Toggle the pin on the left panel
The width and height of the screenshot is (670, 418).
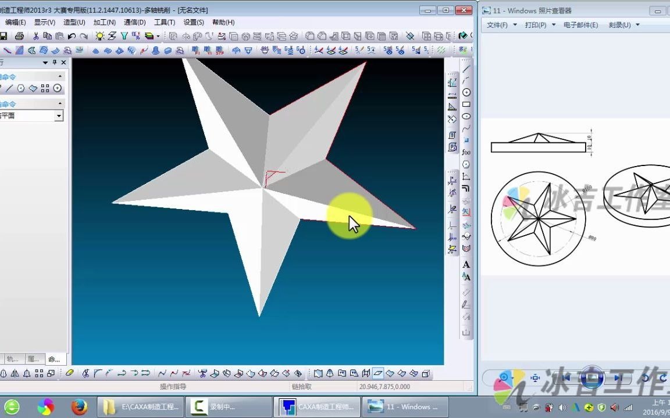(55, 62)
